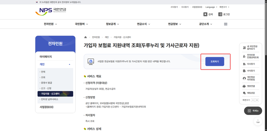Select 조회 in the sidebar submenu
The width and height of the screenshot is (267, 131).
43,77
